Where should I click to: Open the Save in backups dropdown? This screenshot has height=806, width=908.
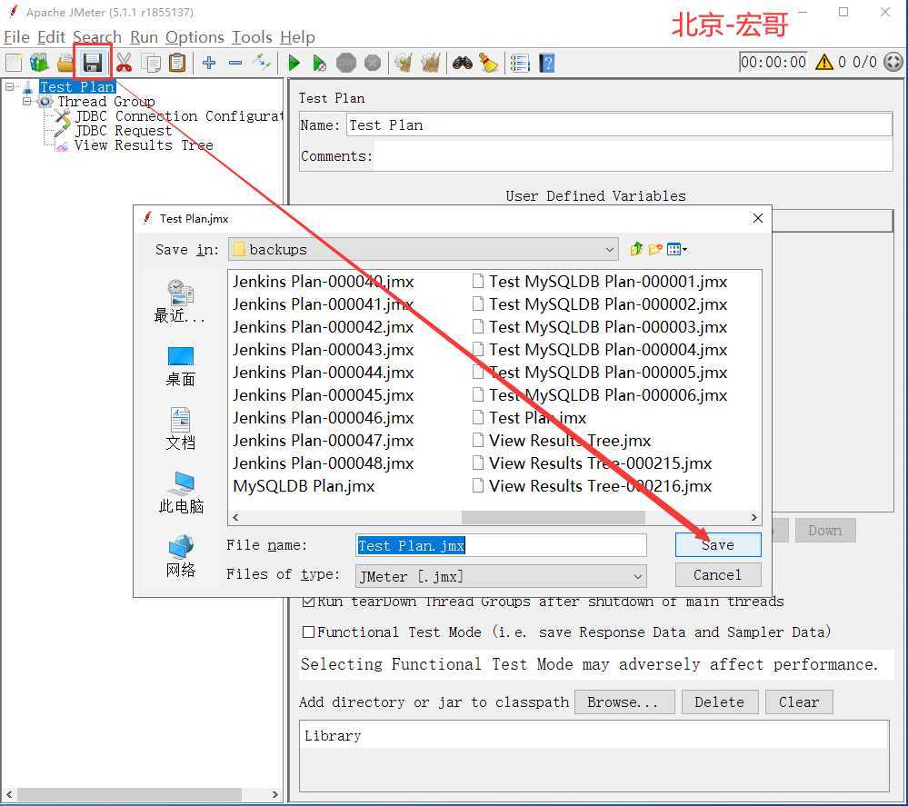point(424,250)
